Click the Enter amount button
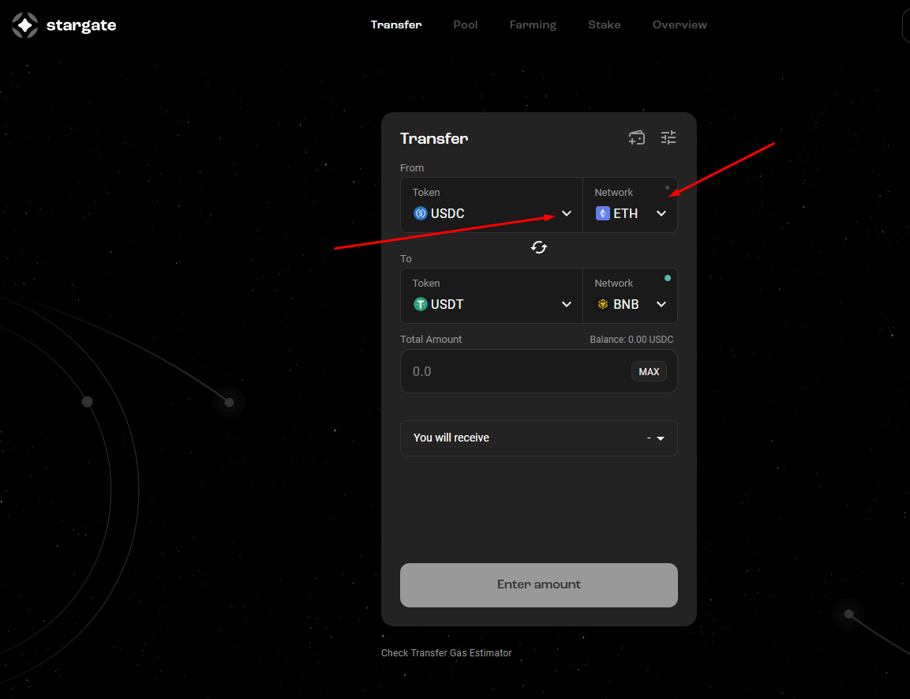The image size is (910, 699). 538,585
